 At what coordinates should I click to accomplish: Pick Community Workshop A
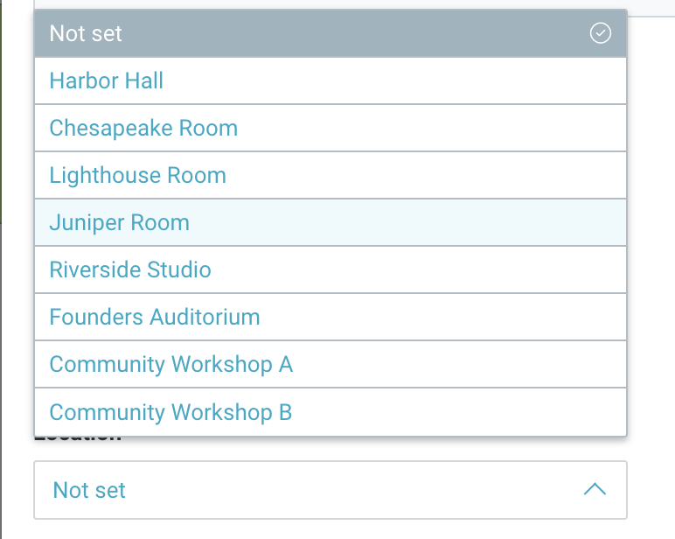point(331,365)
